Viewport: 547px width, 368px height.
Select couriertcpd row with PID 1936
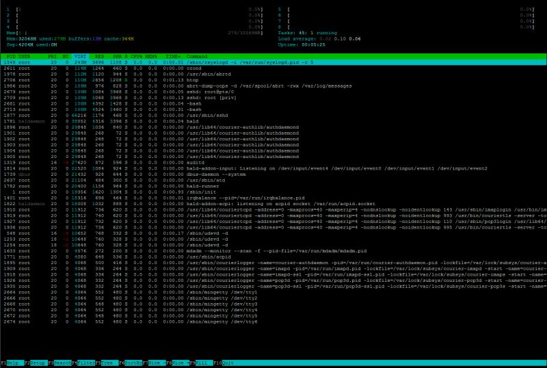(x=273, y=227)
